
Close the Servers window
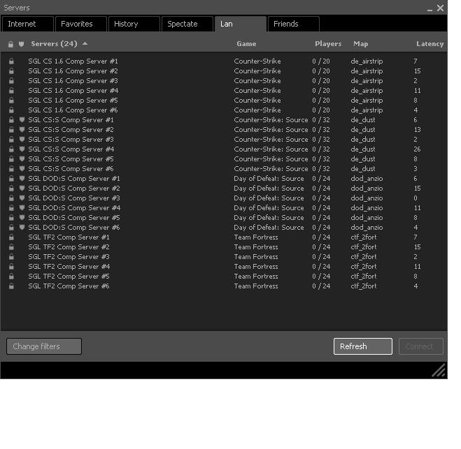click(440, 8)
